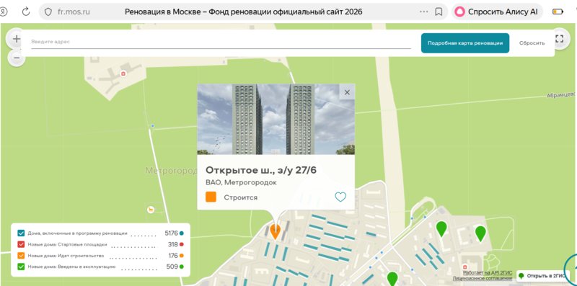Image resolution: width=577 pixels, height=286 pixels.
Task: Click the rightmost green map pin
Action: tap(480, 233)
